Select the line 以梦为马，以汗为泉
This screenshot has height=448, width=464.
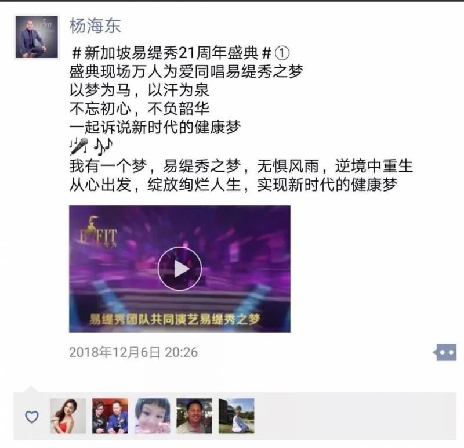click(139, 90)
